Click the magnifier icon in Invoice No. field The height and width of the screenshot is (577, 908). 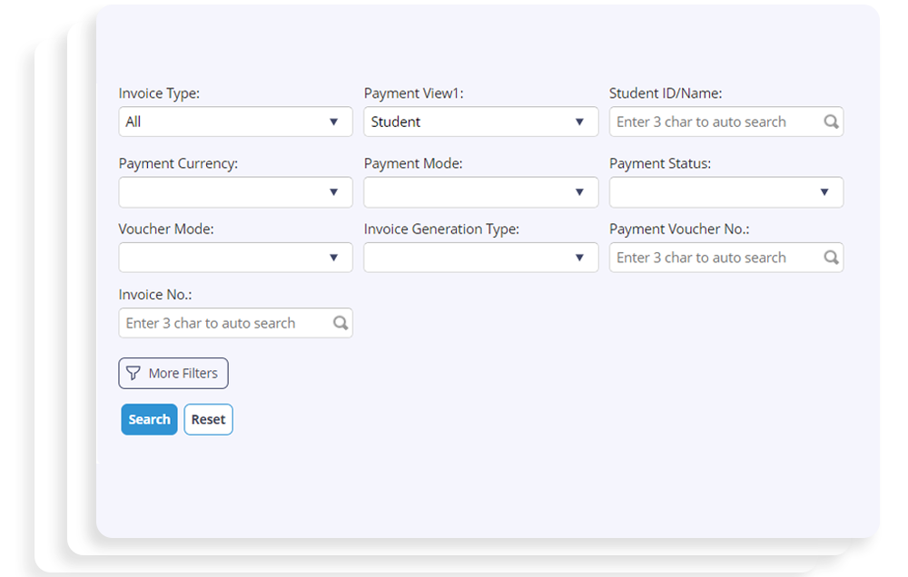pyautogui.click(x=341, y=323)
